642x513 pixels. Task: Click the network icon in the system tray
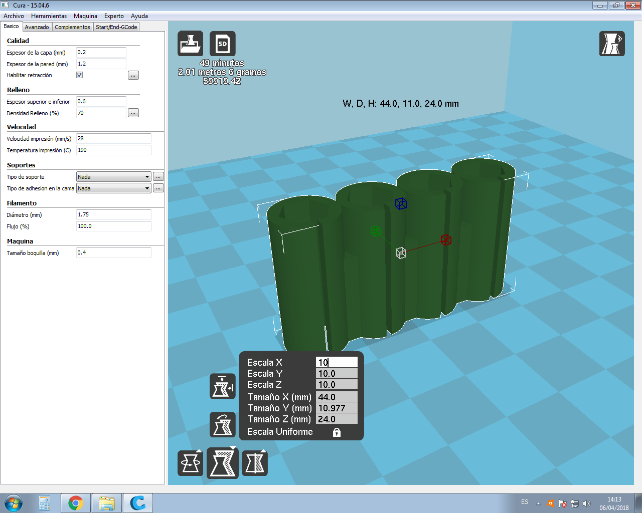click(575, 503)
